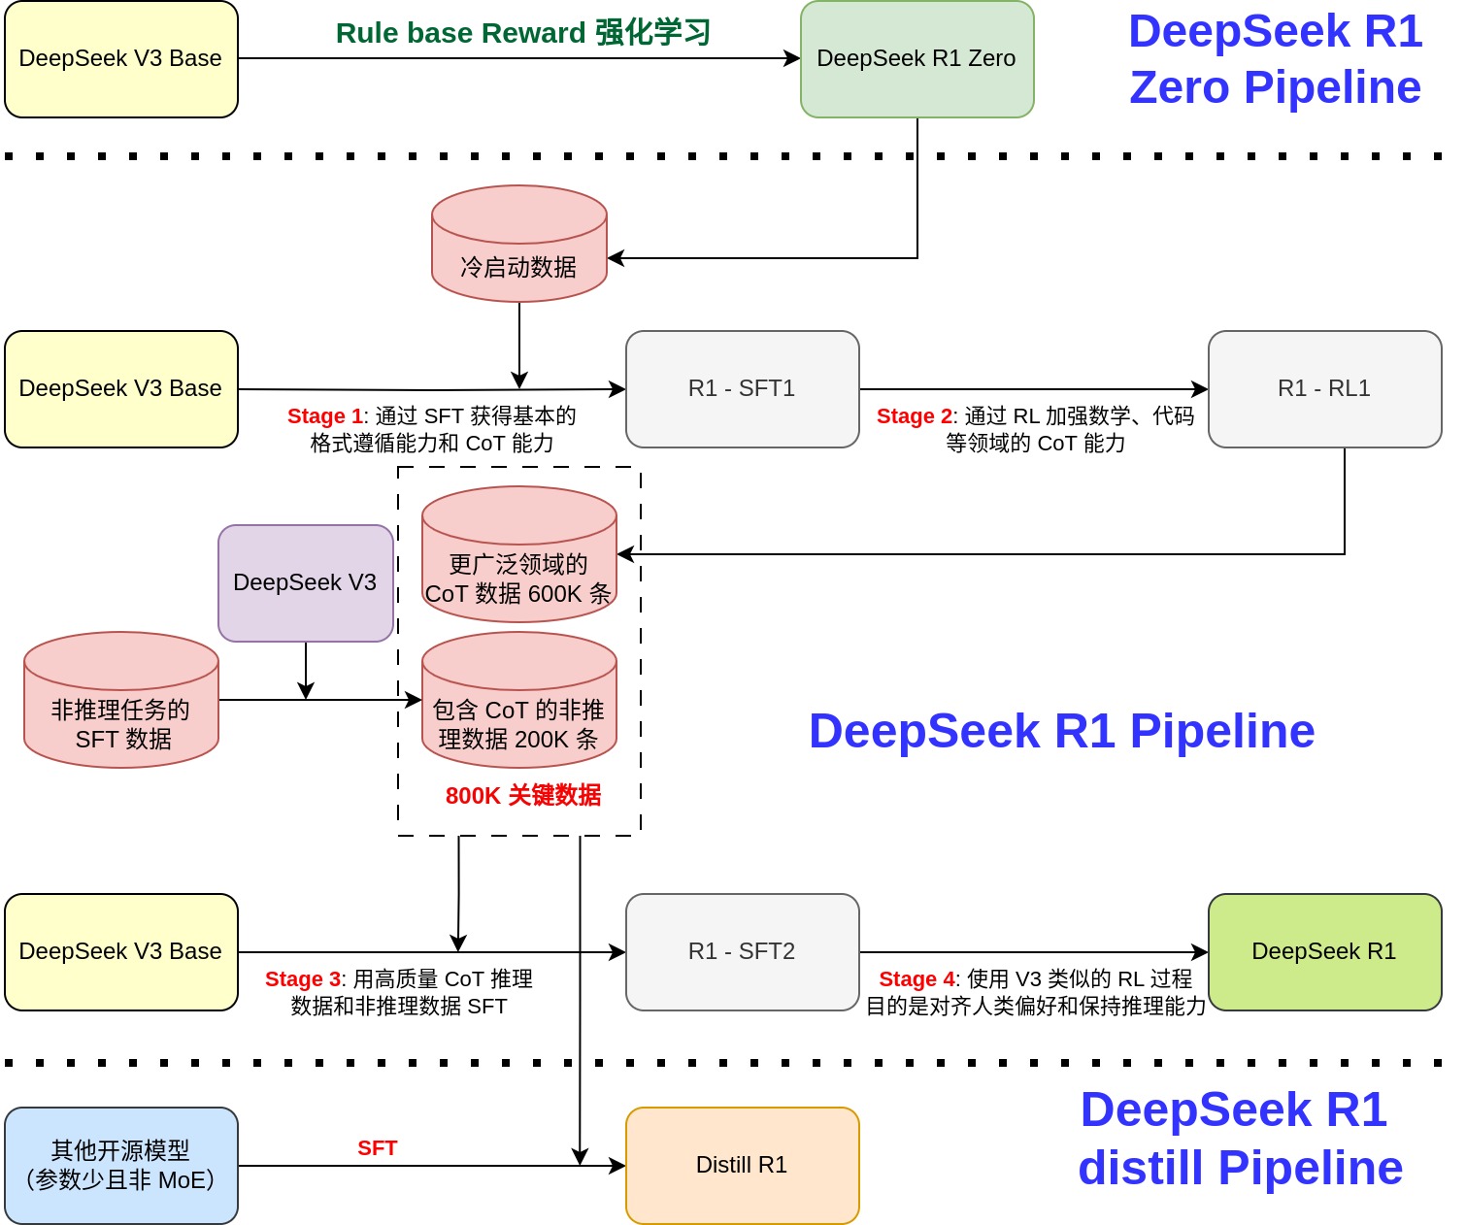The image size is (1466, 1225).
Task: Click the 800K 关键数据 red label
Action: (x=523, y=796)
